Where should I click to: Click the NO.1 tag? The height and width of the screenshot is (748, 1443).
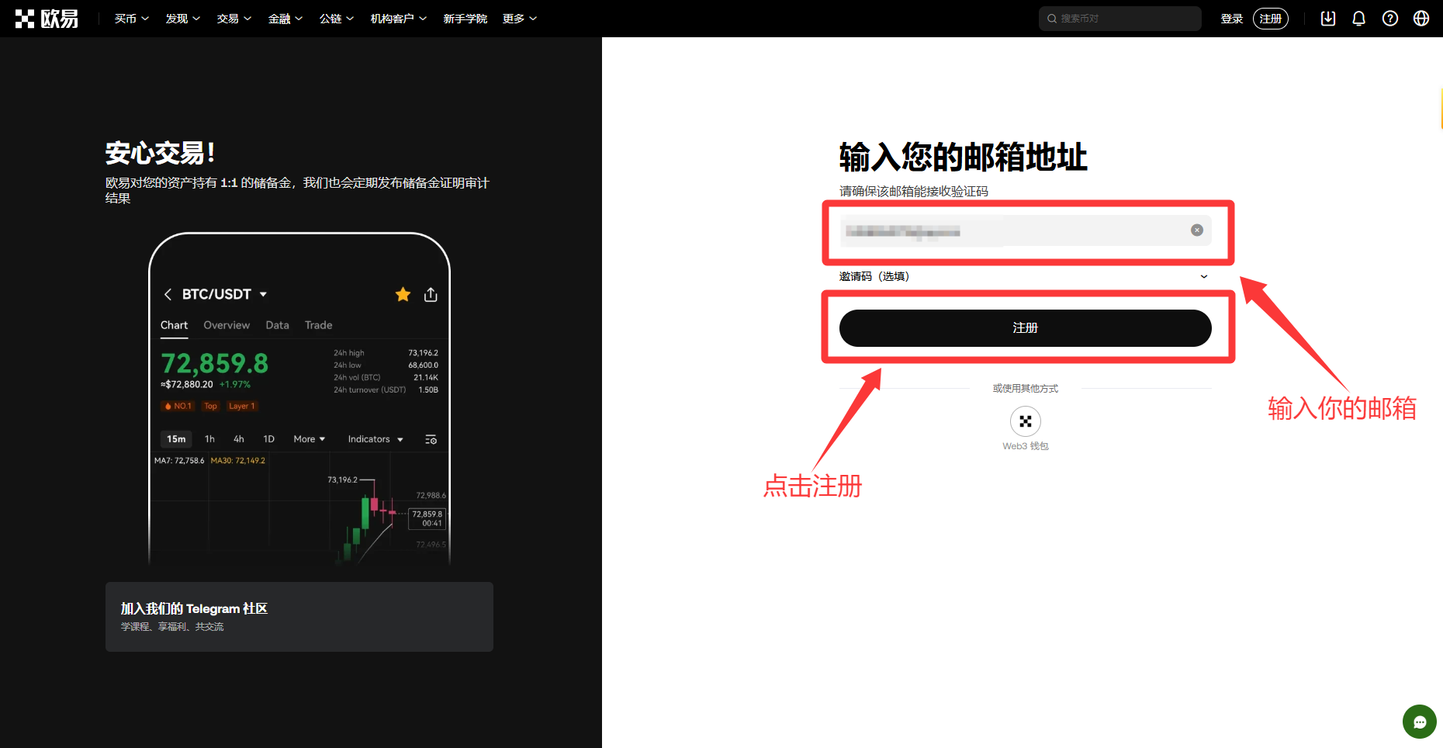pos(178,406)
